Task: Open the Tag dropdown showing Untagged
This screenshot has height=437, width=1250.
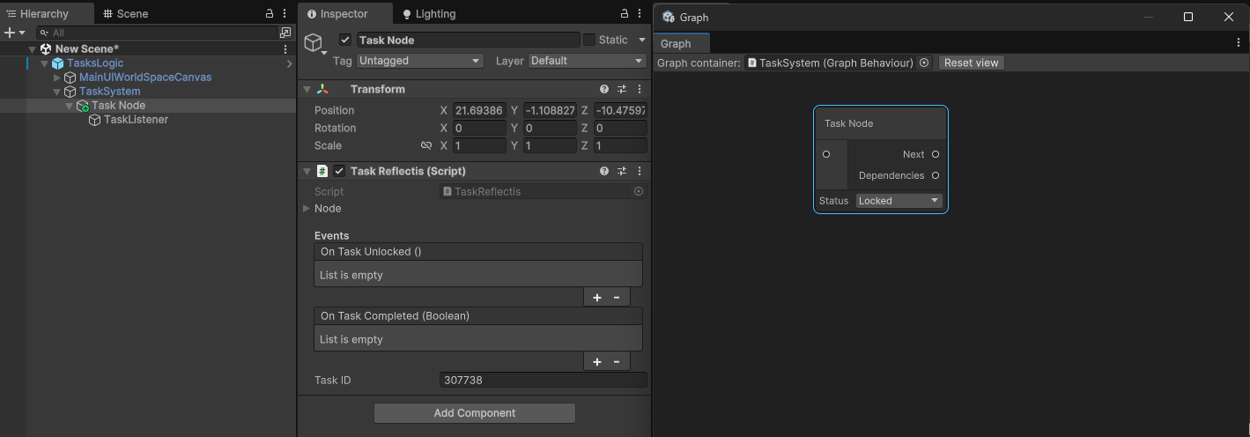Action: [x=419, y=61]
